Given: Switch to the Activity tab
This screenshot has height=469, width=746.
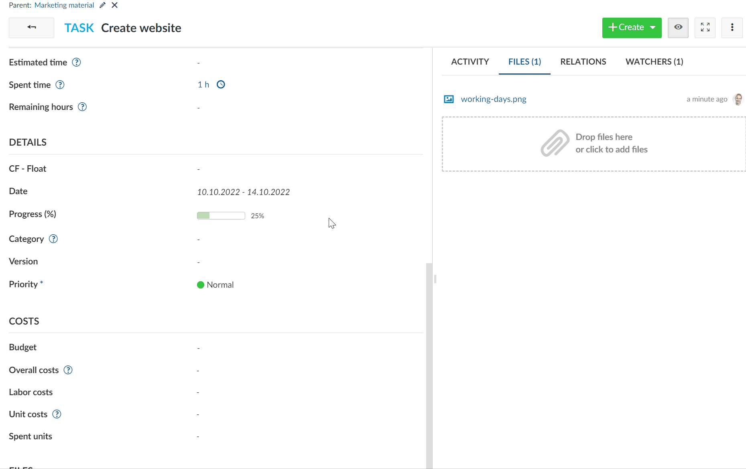Looking at the screenshot, I should pyautogui.click(x=470, y=62).
